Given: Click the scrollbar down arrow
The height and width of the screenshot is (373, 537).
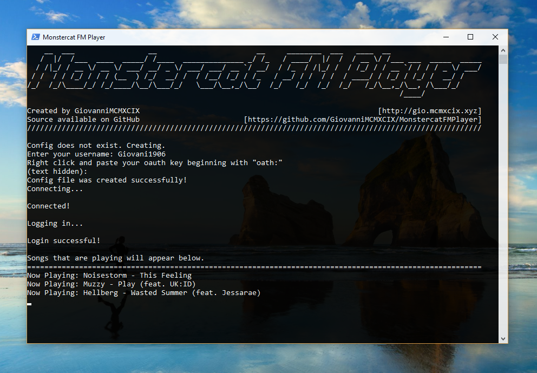Looking at the screenshot, I should click(x=503, y=339).
